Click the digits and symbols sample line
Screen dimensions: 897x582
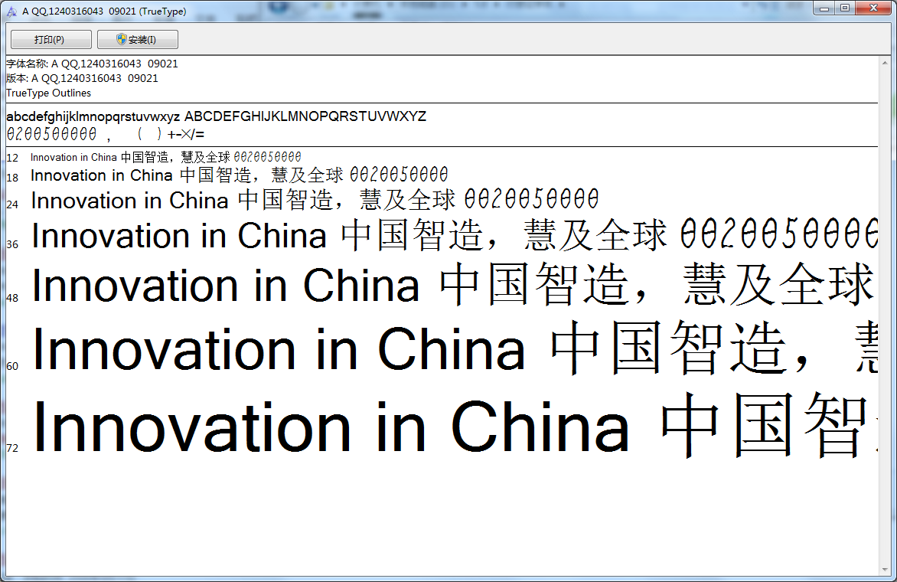pyautogui.click(x=106, y=135)
